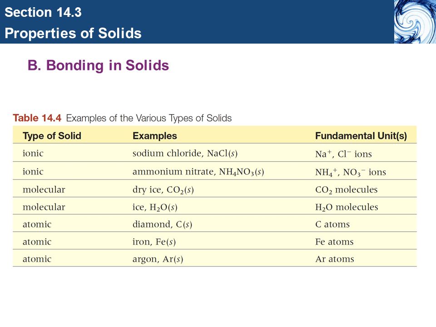Click the Ar atoms cell
This screenshot has width=436, height=327.
[x=335, y=259]
